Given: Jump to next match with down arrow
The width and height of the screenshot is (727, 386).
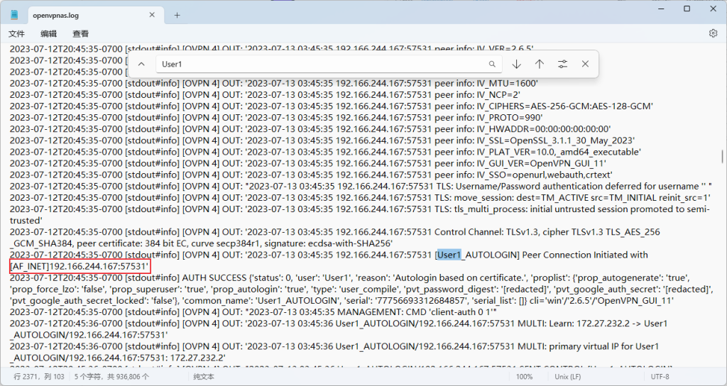Looking at the screenshot, I should click(516, 64).
